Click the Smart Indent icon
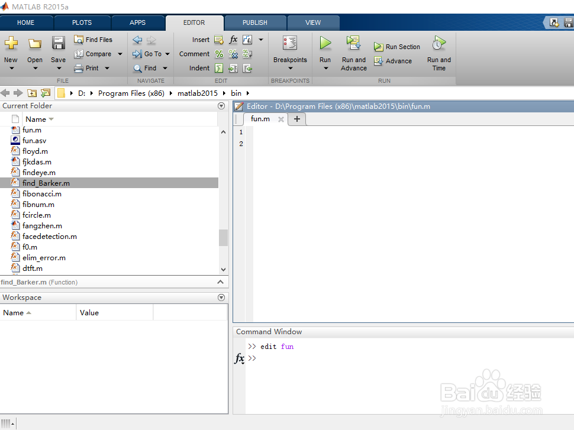The height and width of the screenshot is (430, 574). [x=219, y=68]
